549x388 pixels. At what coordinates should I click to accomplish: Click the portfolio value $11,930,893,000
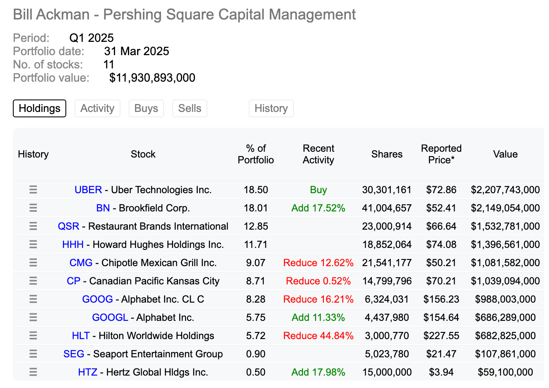click(152, 78)
